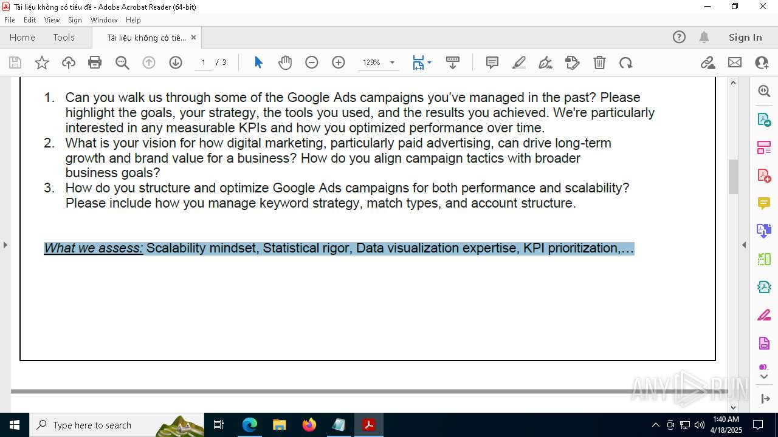Expand the left navigation pane

point(5,245)
